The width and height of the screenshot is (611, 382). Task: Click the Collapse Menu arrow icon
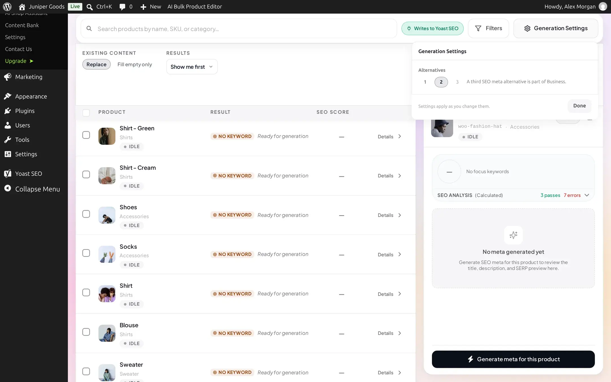click(x=8, y=188)
